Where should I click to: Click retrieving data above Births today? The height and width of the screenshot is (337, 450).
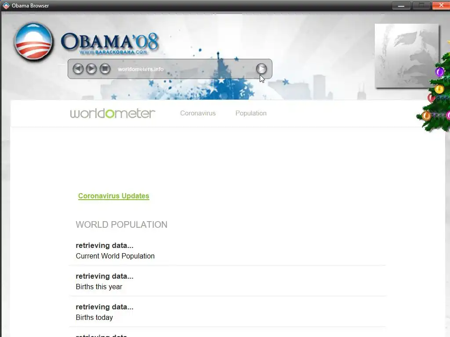[x=105, y=307]
